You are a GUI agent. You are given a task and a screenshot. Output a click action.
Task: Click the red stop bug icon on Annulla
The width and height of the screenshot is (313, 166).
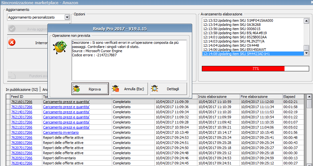pos(116,89)
